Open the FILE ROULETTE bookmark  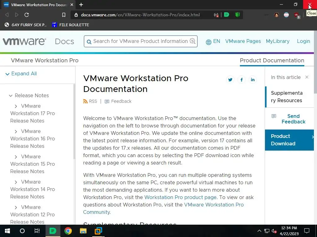pyautogui.click(x=70, y=25)
